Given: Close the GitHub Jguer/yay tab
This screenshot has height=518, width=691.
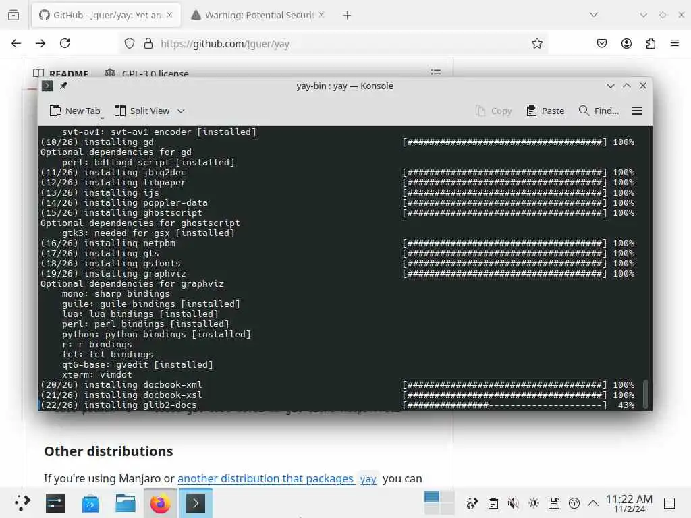Looking at the screenshot, I should (169, 15).
